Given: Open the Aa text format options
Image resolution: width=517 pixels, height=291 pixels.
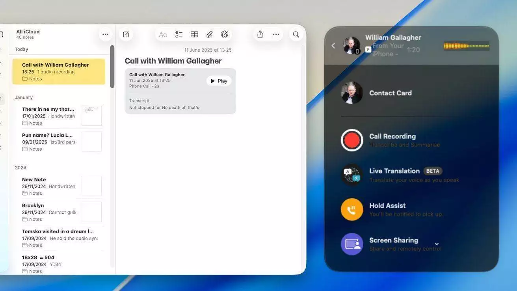Looking at the screenshot, I should pos(163,34).
